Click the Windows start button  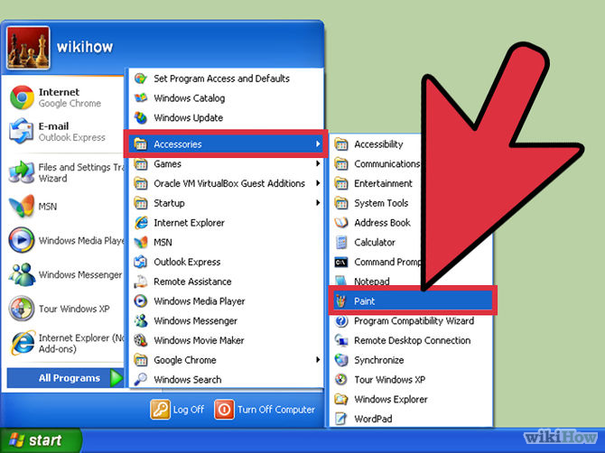[41, 440]
